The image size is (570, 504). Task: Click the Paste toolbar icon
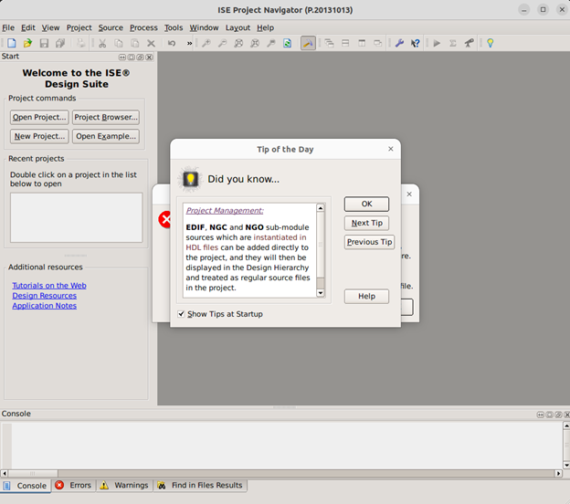pyautogui.click(x=135, y=43)
